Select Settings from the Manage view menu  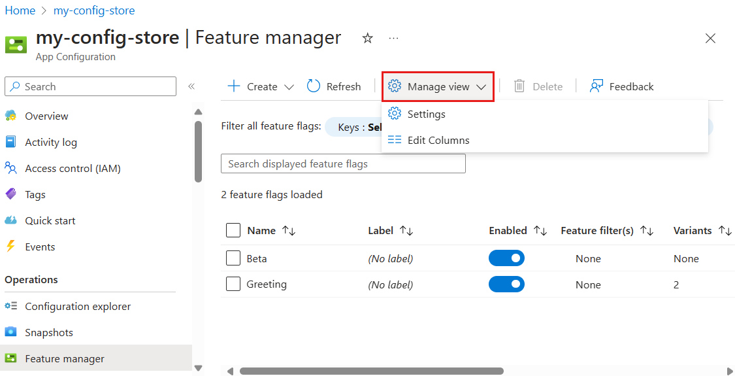point(426,114)
